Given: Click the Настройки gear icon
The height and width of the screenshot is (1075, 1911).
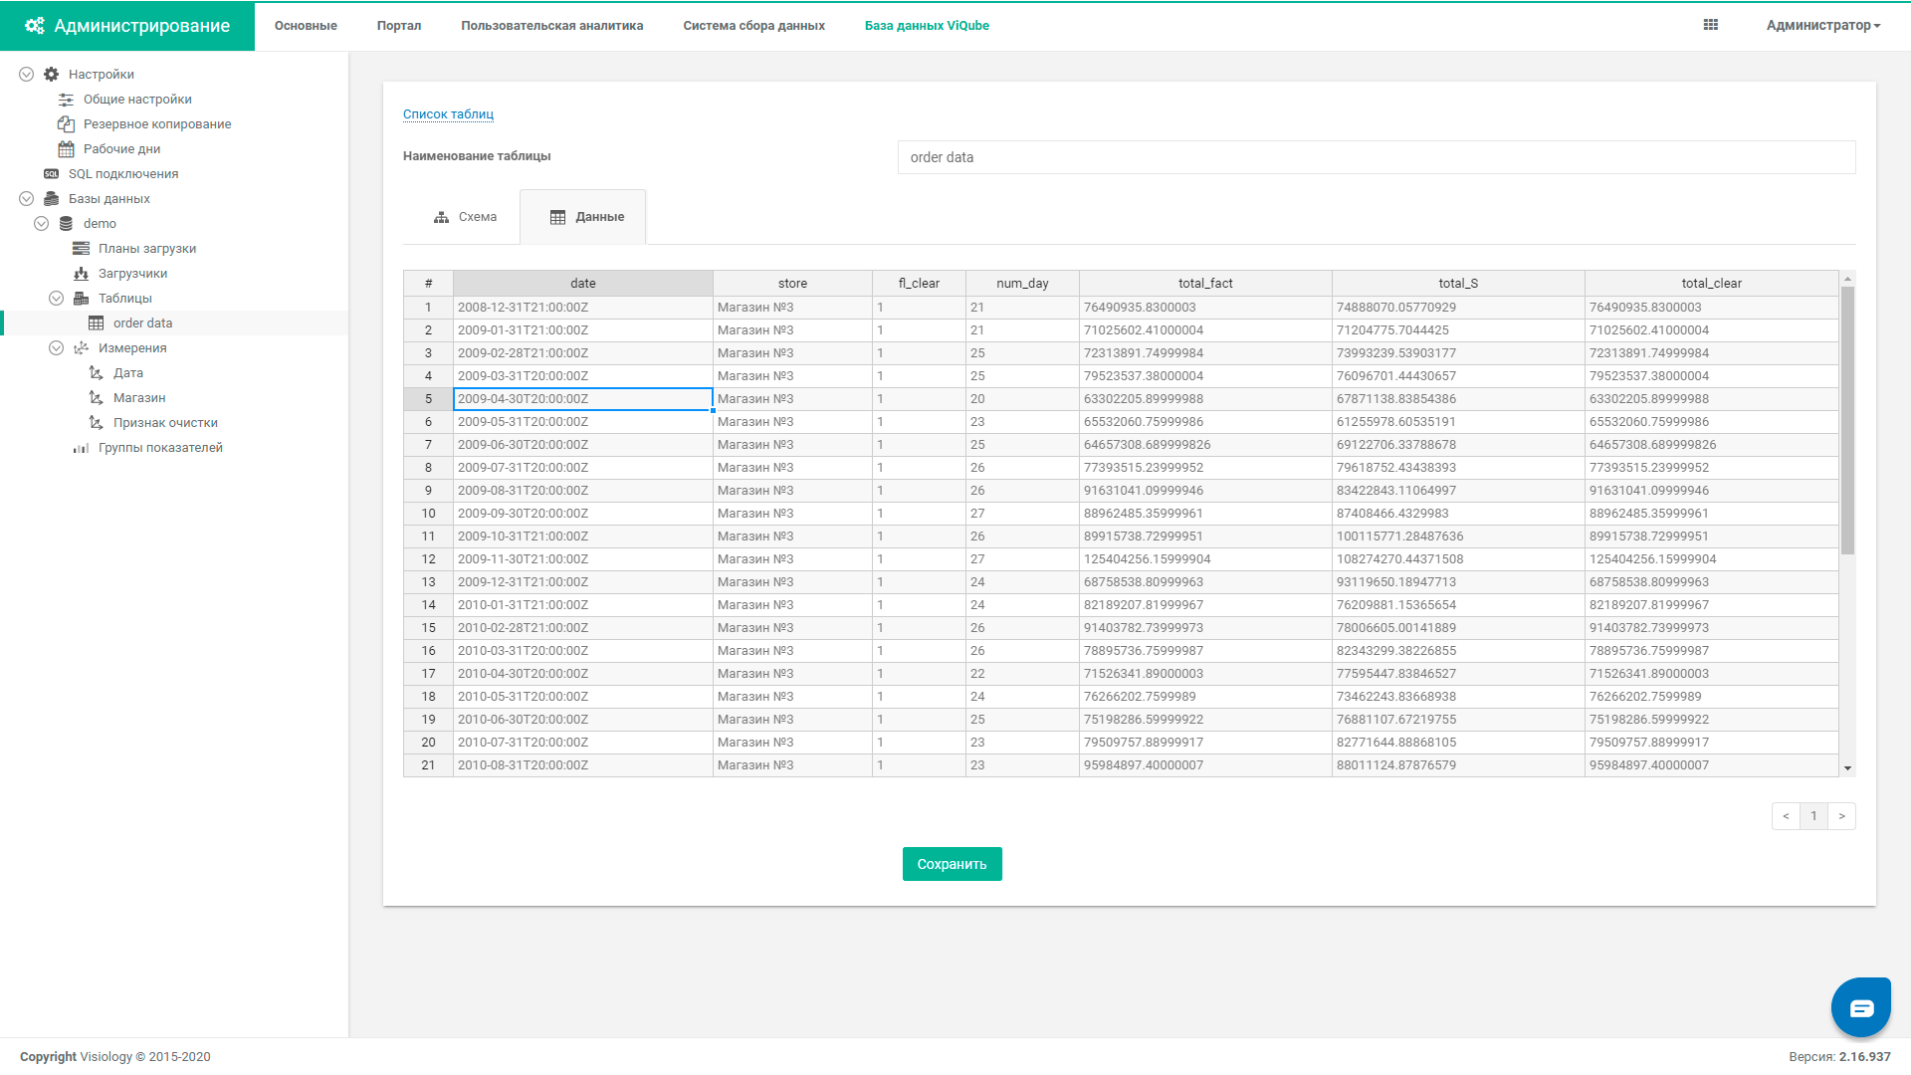Looking at the screenshot, I should pyautogui.click(x=52, y=75).
